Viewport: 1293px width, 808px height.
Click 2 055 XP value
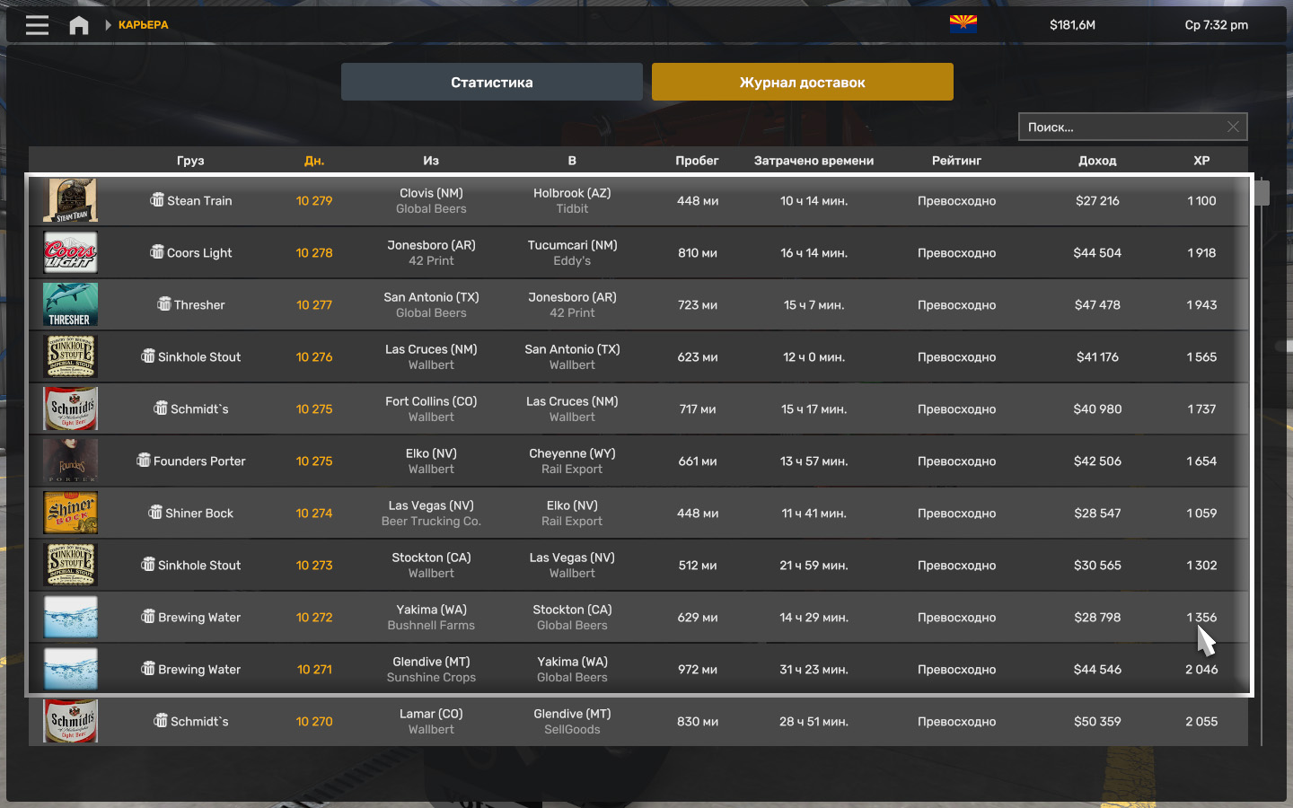1201,721
